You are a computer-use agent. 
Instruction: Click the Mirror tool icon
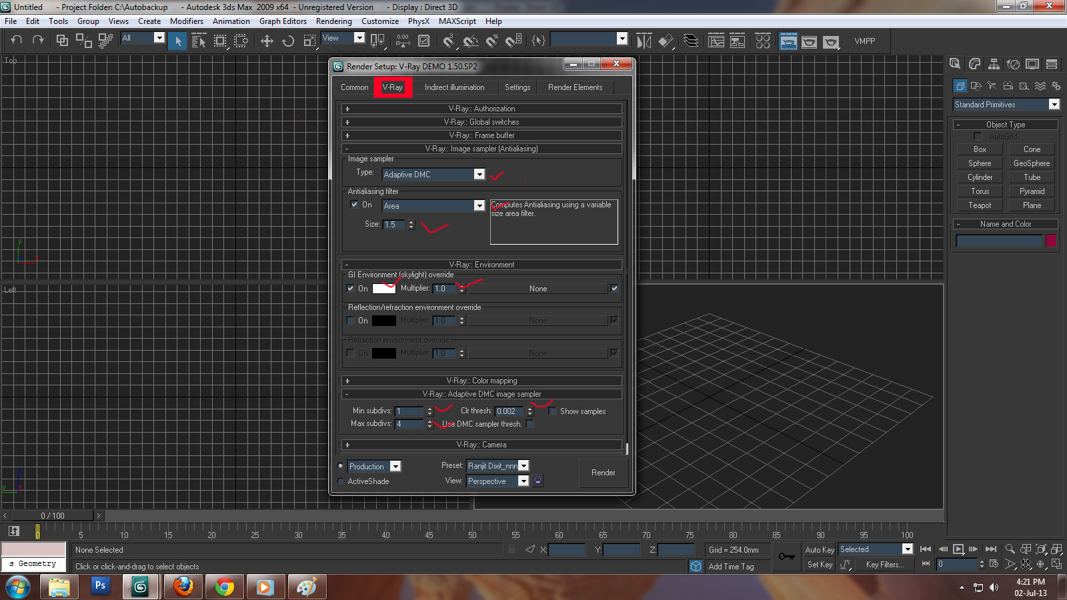644,41
